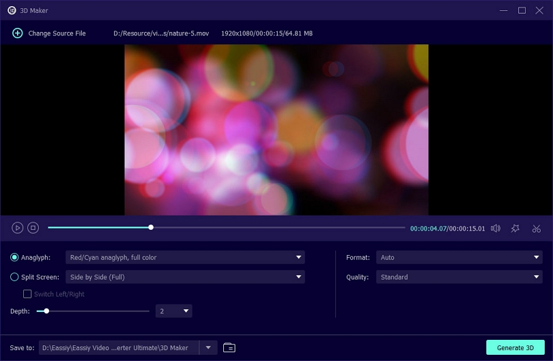The width and height of the screenshot is (553, 361).
Task: Click the video preview image
Action: [276, 130]
